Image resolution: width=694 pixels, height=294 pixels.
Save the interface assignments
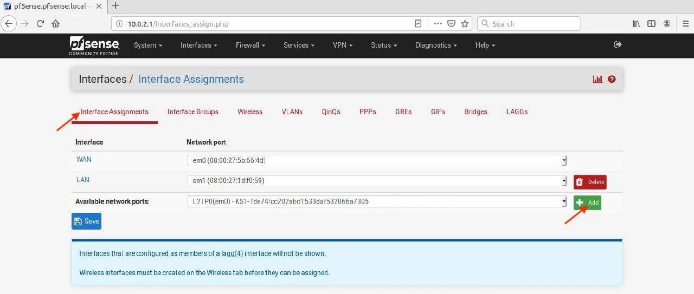(x=86, y=221)
